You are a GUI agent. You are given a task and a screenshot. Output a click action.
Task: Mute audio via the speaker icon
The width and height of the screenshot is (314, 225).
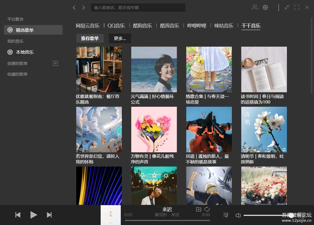238,215
